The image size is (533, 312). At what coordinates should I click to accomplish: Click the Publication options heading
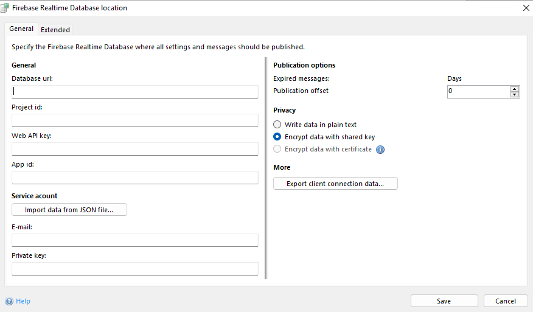click(x=304, y=65)
